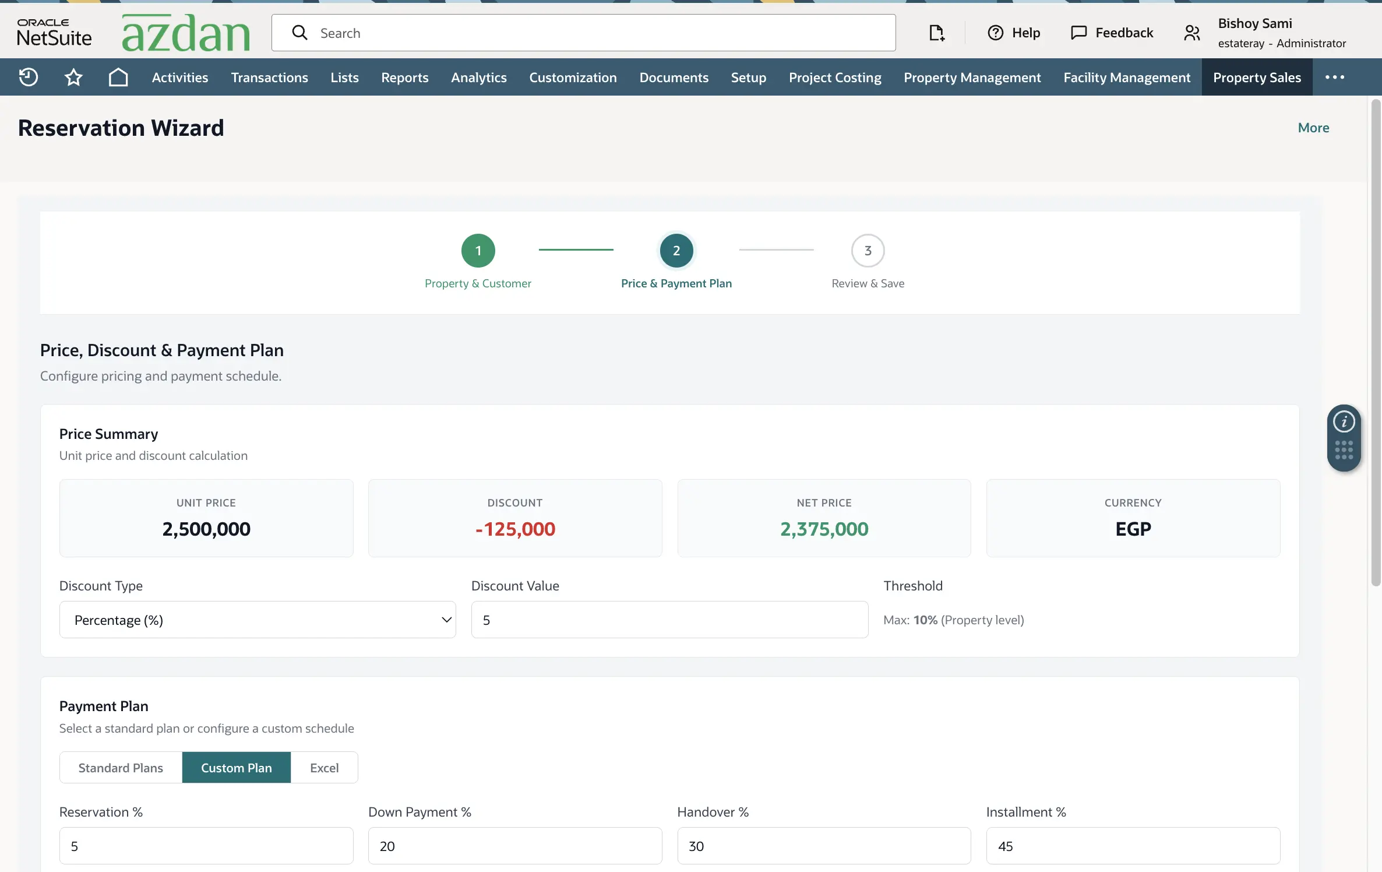The width and height of the screenshot is (1382, 872).
Task: Click the Oracle NetSuite logo
Action: tap(54, 33)
